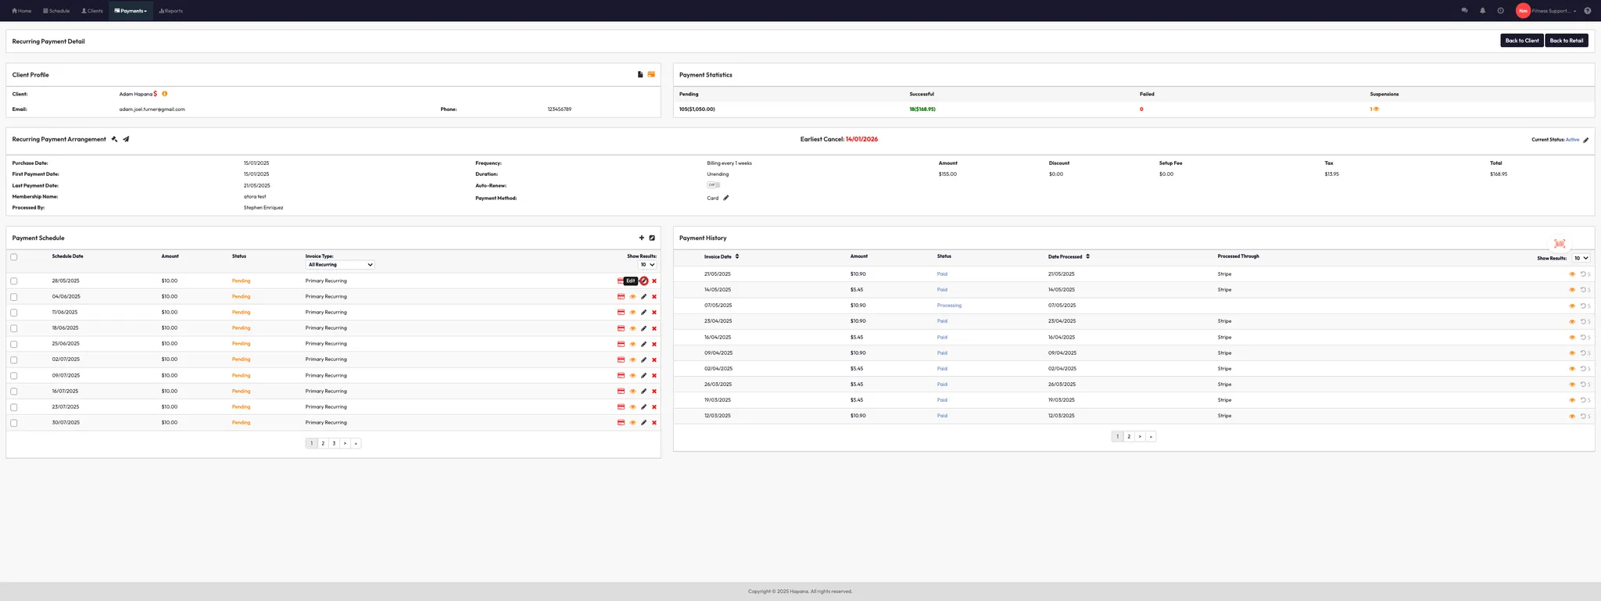The width and height of the screenshot is (1601, 601).
Task: Open the Invoice Type All Recurring dropdown
Action: click(340, 265)
